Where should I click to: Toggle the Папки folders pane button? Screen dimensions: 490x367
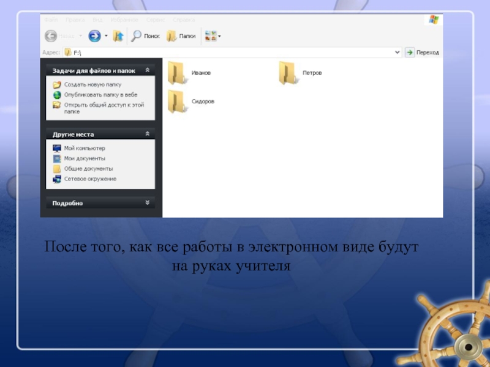tap(181, 36)
